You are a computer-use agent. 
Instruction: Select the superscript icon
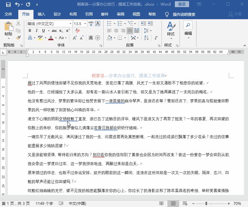[x=68, y=30]
